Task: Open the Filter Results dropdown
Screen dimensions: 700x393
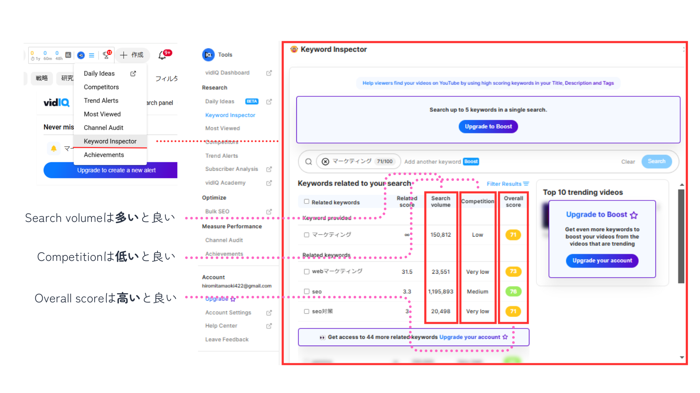Action: pyautogui.click(x=507, y=184)
